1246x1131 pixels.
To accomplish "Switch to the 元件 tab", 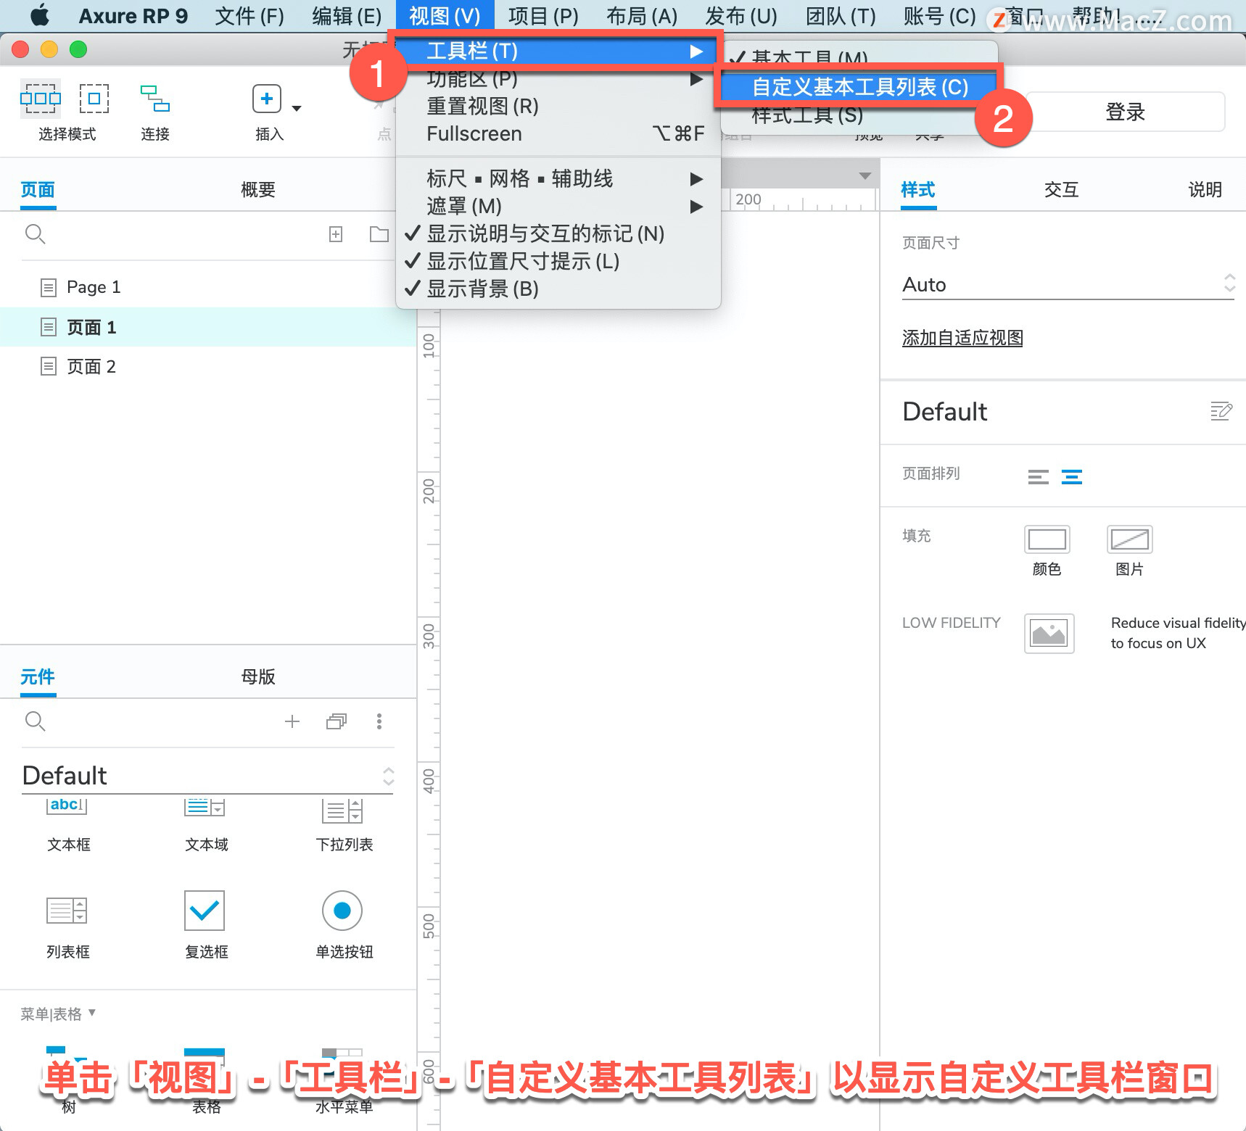I will 38,677.
